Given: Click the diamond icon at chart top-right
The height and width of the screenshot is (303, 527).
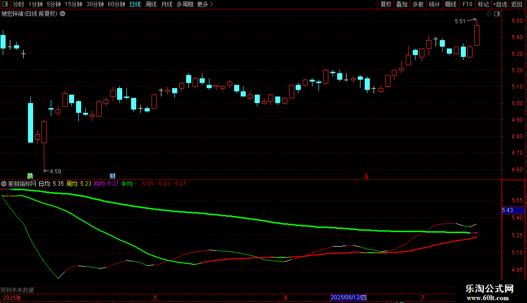Looking at the screenshot, I should [489, 14].
